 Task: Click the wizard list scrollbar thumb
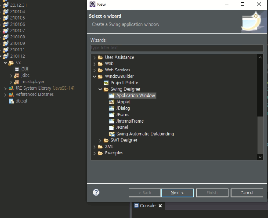coord(260,135)
